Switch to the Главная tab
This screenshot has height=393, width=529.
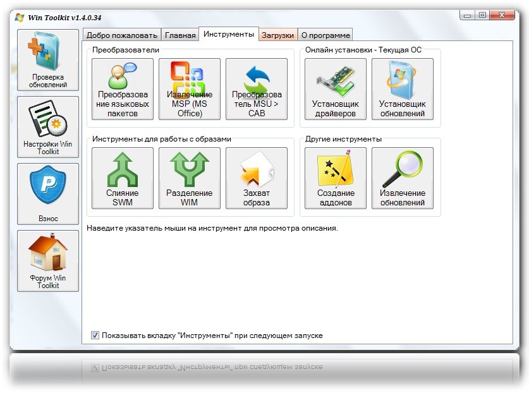click(180, 35)
